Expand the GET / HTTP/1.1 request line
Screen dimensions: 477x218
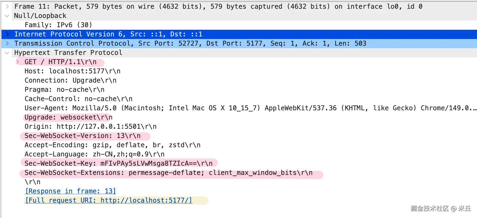[18, 62]
